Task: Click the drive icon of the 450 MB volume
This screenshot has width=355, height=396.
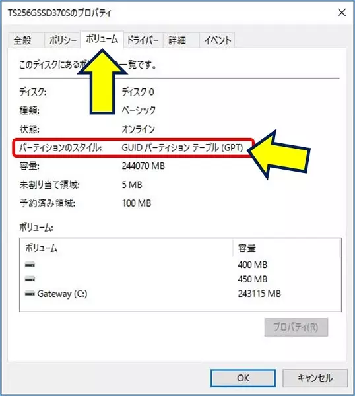Action: click(x=30, y=279)
